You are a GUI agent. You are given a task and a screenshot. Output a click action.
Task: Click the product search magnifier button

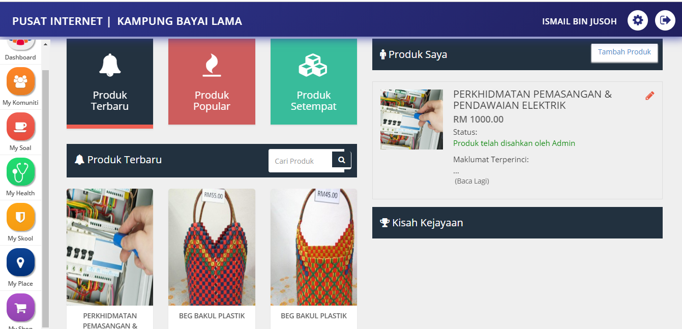click(342, 160)
